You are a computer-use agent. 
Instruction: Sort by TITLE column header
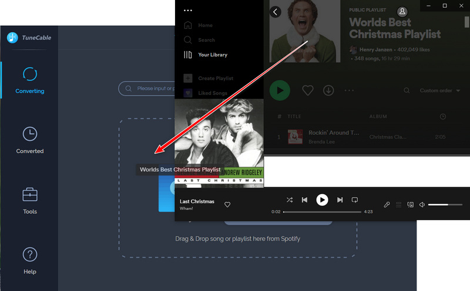coord(294,117)
